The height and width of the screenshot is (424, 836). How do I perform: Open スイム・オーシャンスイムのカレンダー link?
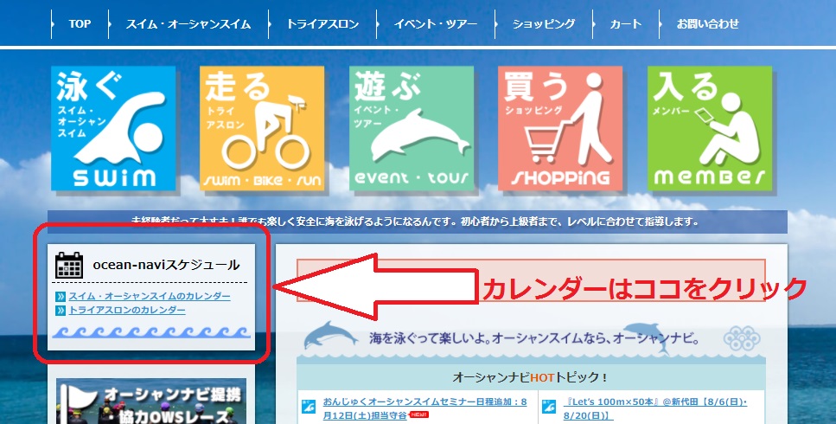click(x=149, y=296)
